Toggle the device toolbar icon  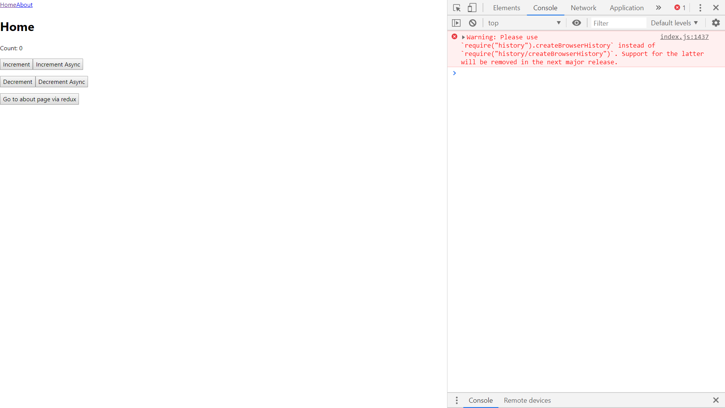point(472,8)
